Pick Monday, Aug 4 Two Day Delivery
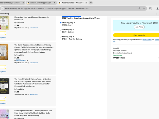Image resolution: width=159 pixels, height=119 pixels. tap(60, 37)
